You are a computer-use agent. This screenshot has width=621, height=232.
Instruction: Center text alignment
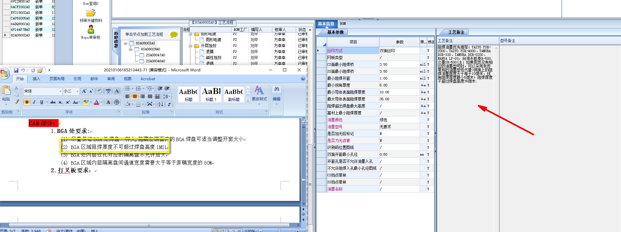point(135,97)
